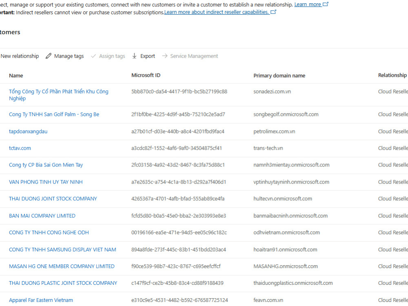The width and height of the screenshot is (408, 306).
Task: Select Microsoft ID a3cdc82f-1552-4af6-9af0-34504875cf41
Action: pos(177,148)
